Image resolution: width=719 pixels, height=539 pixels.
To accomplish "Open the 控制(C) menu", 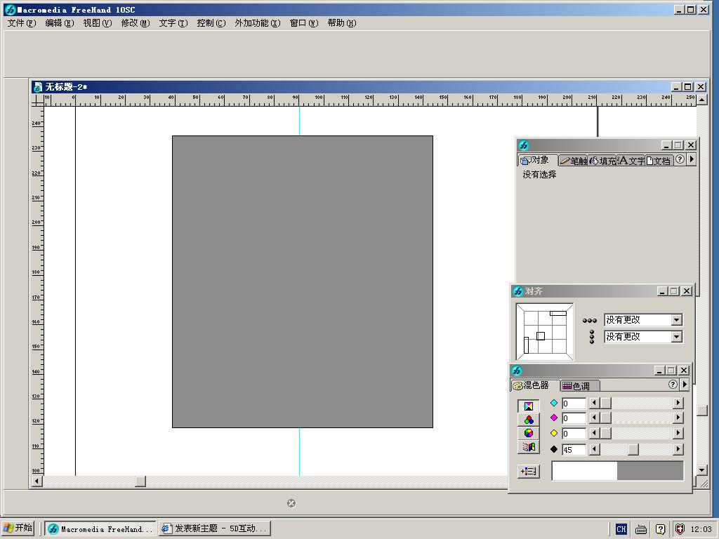I will click(211, 23).
